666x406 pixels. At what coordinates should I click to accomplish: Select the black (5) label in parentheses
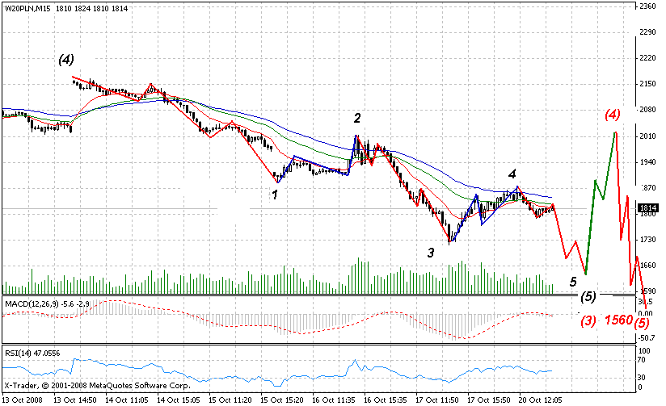(588, 295)
